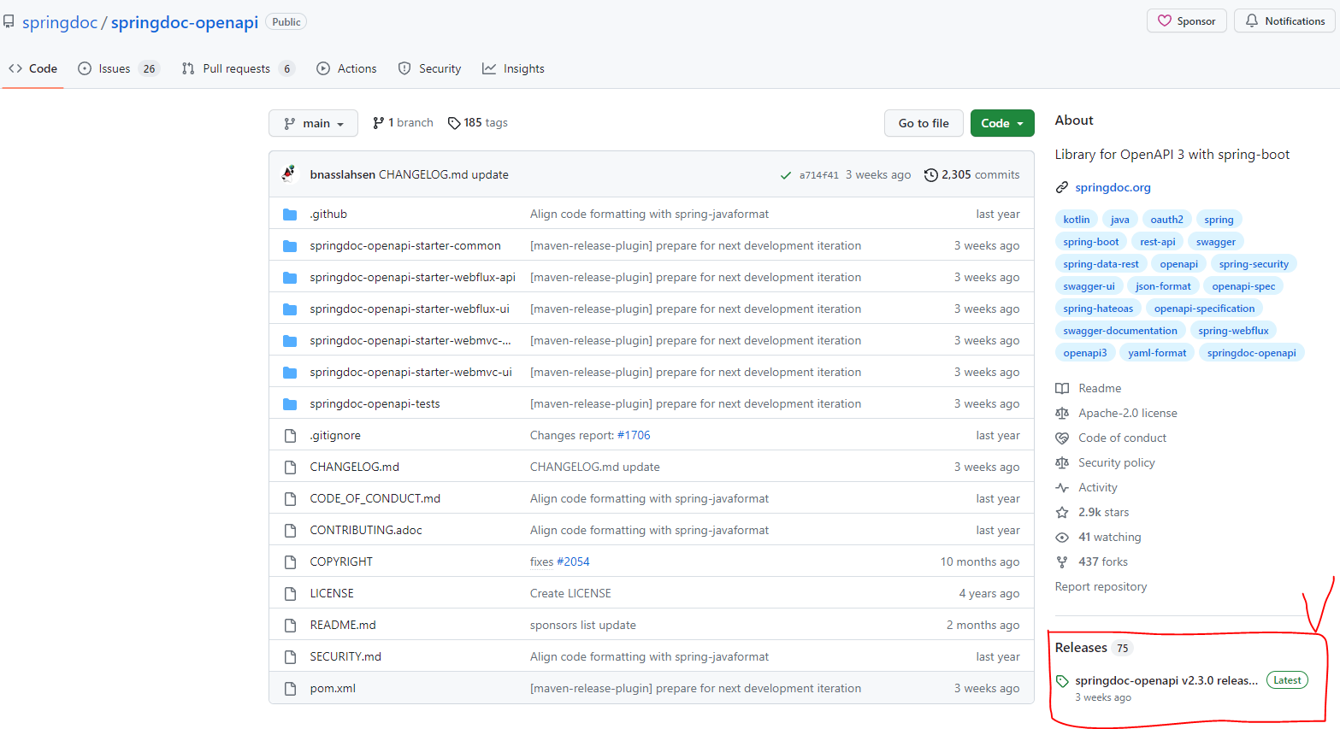Open springdoc-openapi v2.3.0 release link
The height and width of the screenshot is (729, 1340).
1166,681
